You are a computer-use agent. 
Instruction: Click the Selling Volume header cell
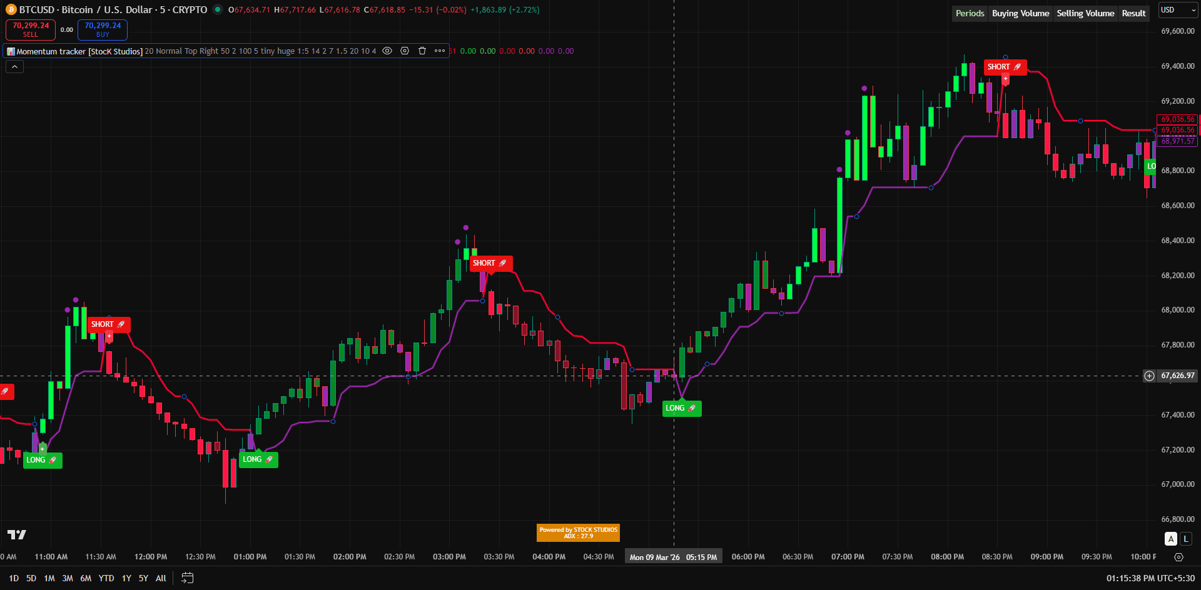click(1085, 13)
